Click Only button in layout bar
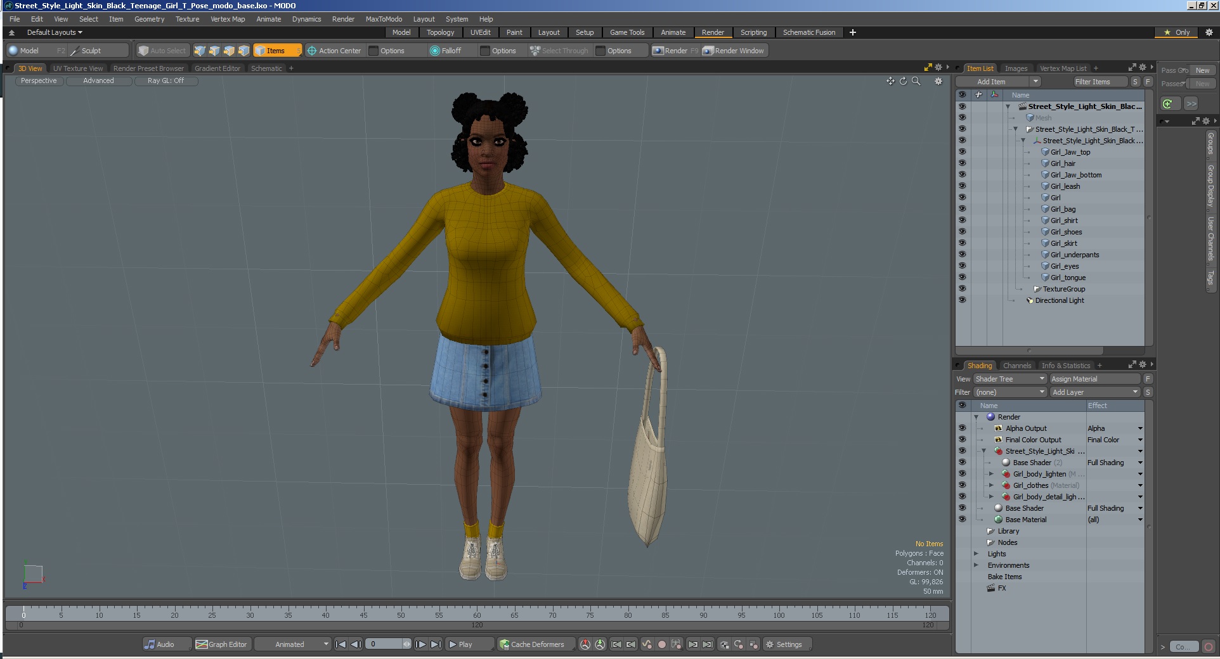 pos(1176,32)
